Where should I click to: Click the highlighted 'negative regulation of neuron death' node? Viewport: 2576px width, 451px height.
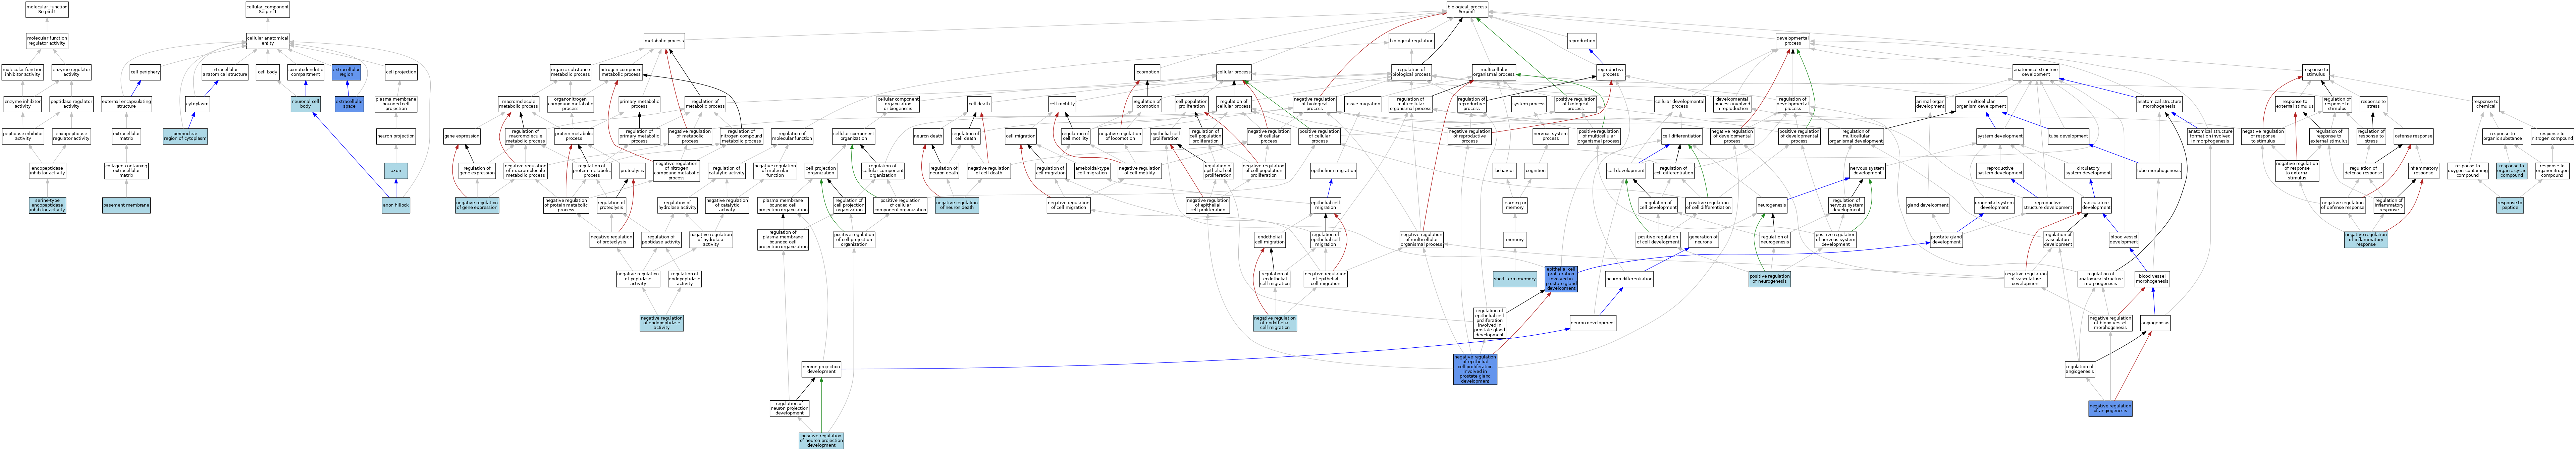click(x=957, y=205)
